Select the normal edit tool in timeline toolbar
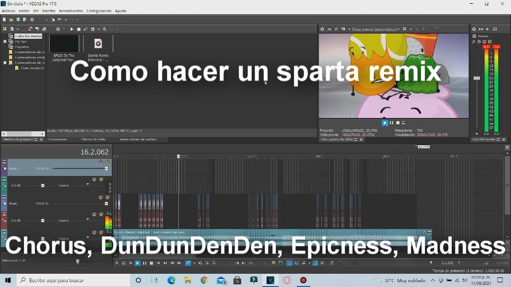Viewport: 511px width, 287px height. [188, 263]
